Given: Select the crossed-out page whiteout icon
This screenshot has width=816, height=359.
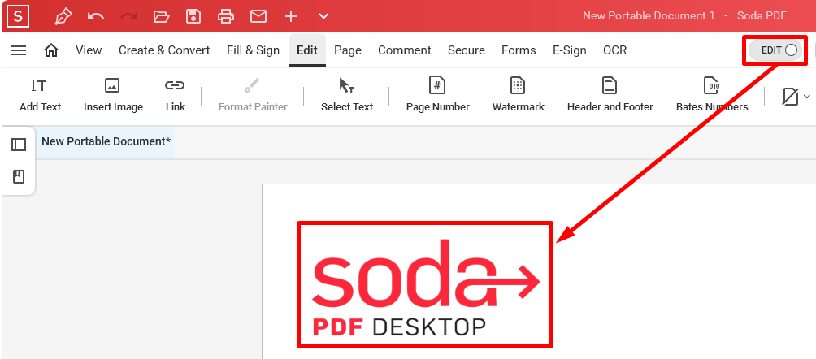Looking at the screenshot, I should [x=791, y=97].
